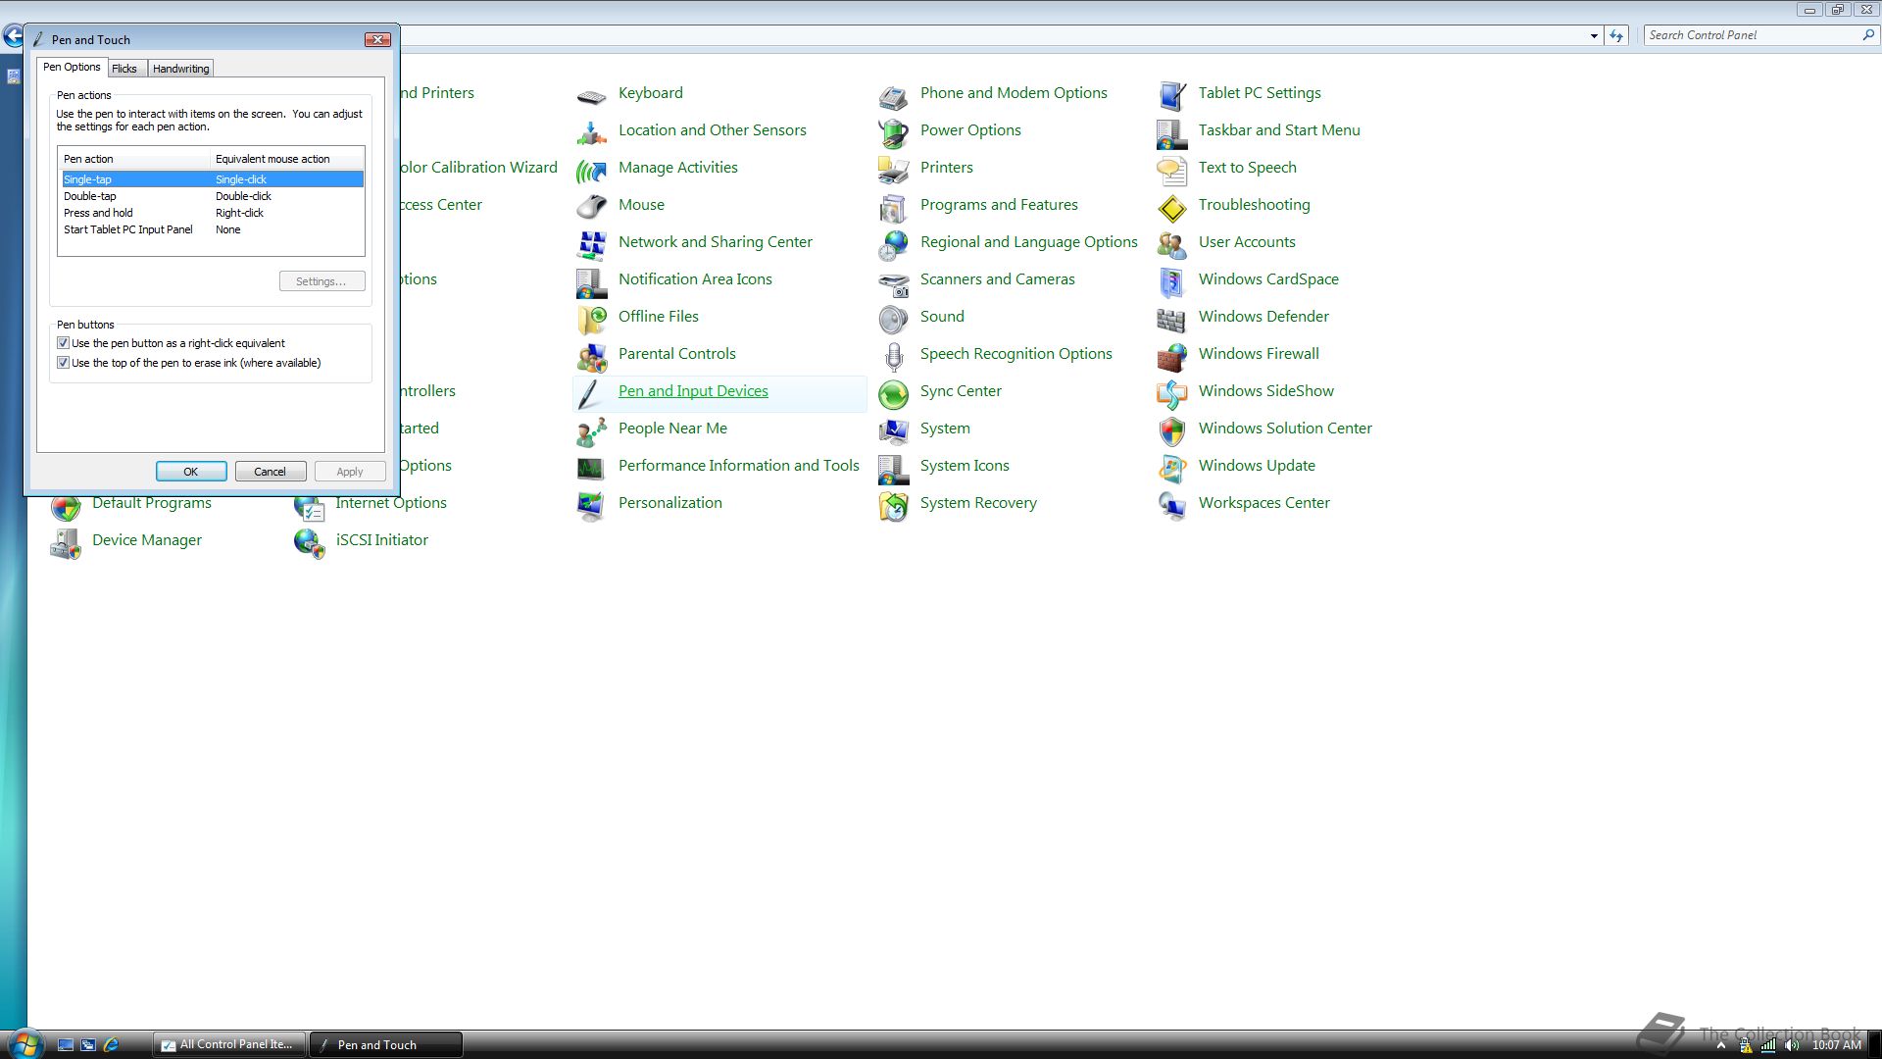The width and height of the screenshot is (1882, 1059).
Task: Toggle pen button as right-click equivalent checkbox
Action: [64, 343]
